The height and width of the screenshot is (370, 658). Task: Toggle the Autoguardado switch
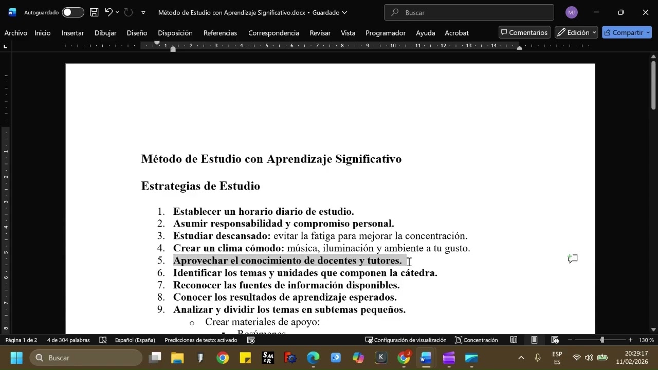click(73, 12)
